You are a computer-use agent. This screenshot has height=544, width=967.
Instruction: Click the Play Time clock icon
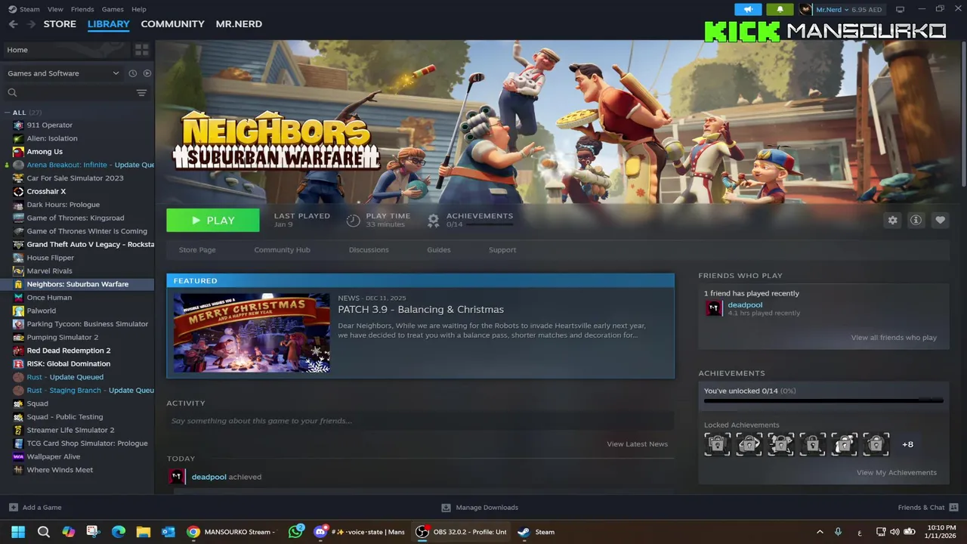coord(353,220)
